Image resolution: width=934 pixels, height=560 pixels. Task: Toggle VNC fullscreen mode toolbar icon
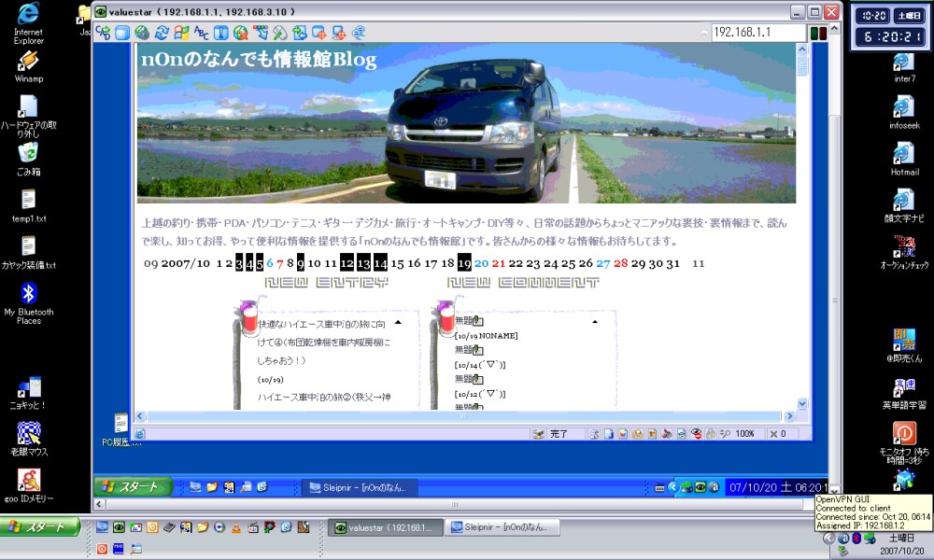coord(122,32)
